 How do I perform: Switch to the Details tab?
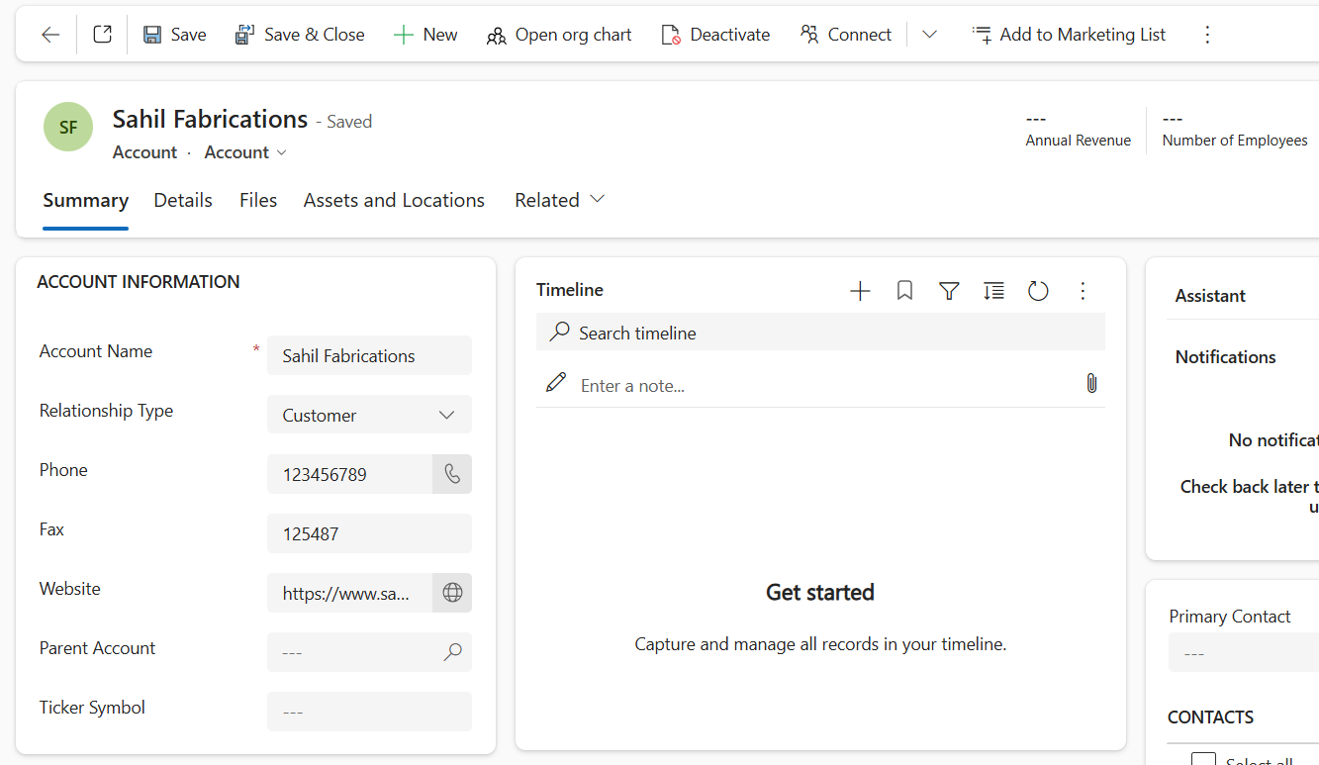tap(183, 200)
